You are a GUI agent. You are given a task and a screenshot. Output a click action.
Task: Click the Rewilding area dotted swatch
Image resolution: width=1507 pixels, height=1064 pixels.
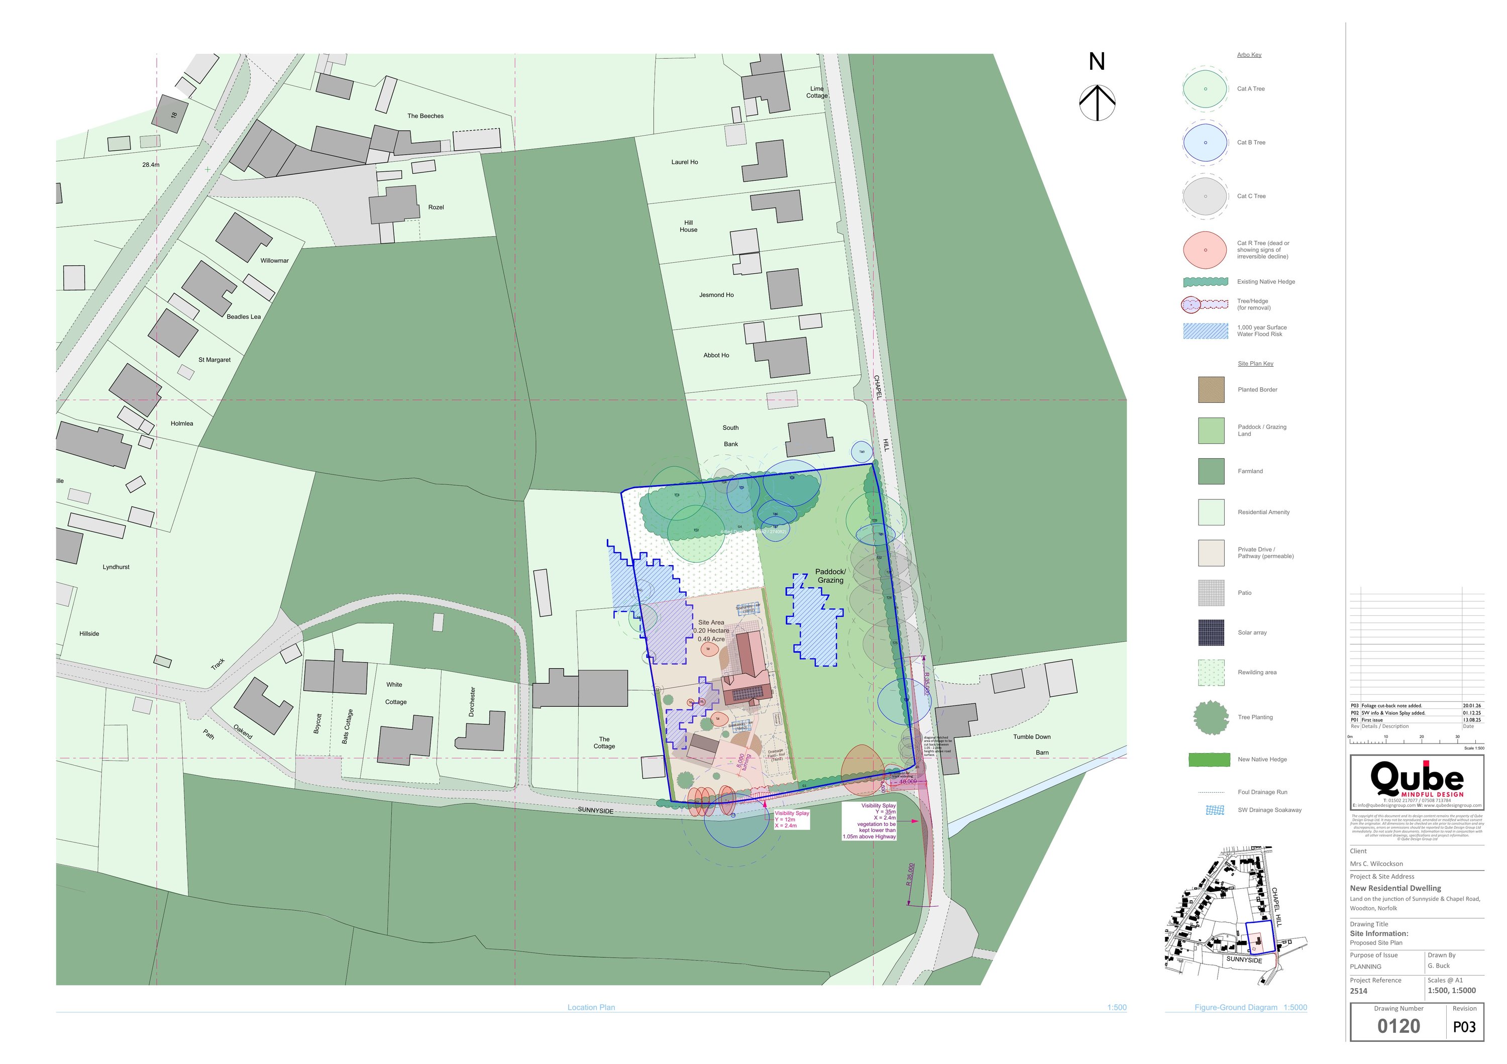tap(1211, 673)
